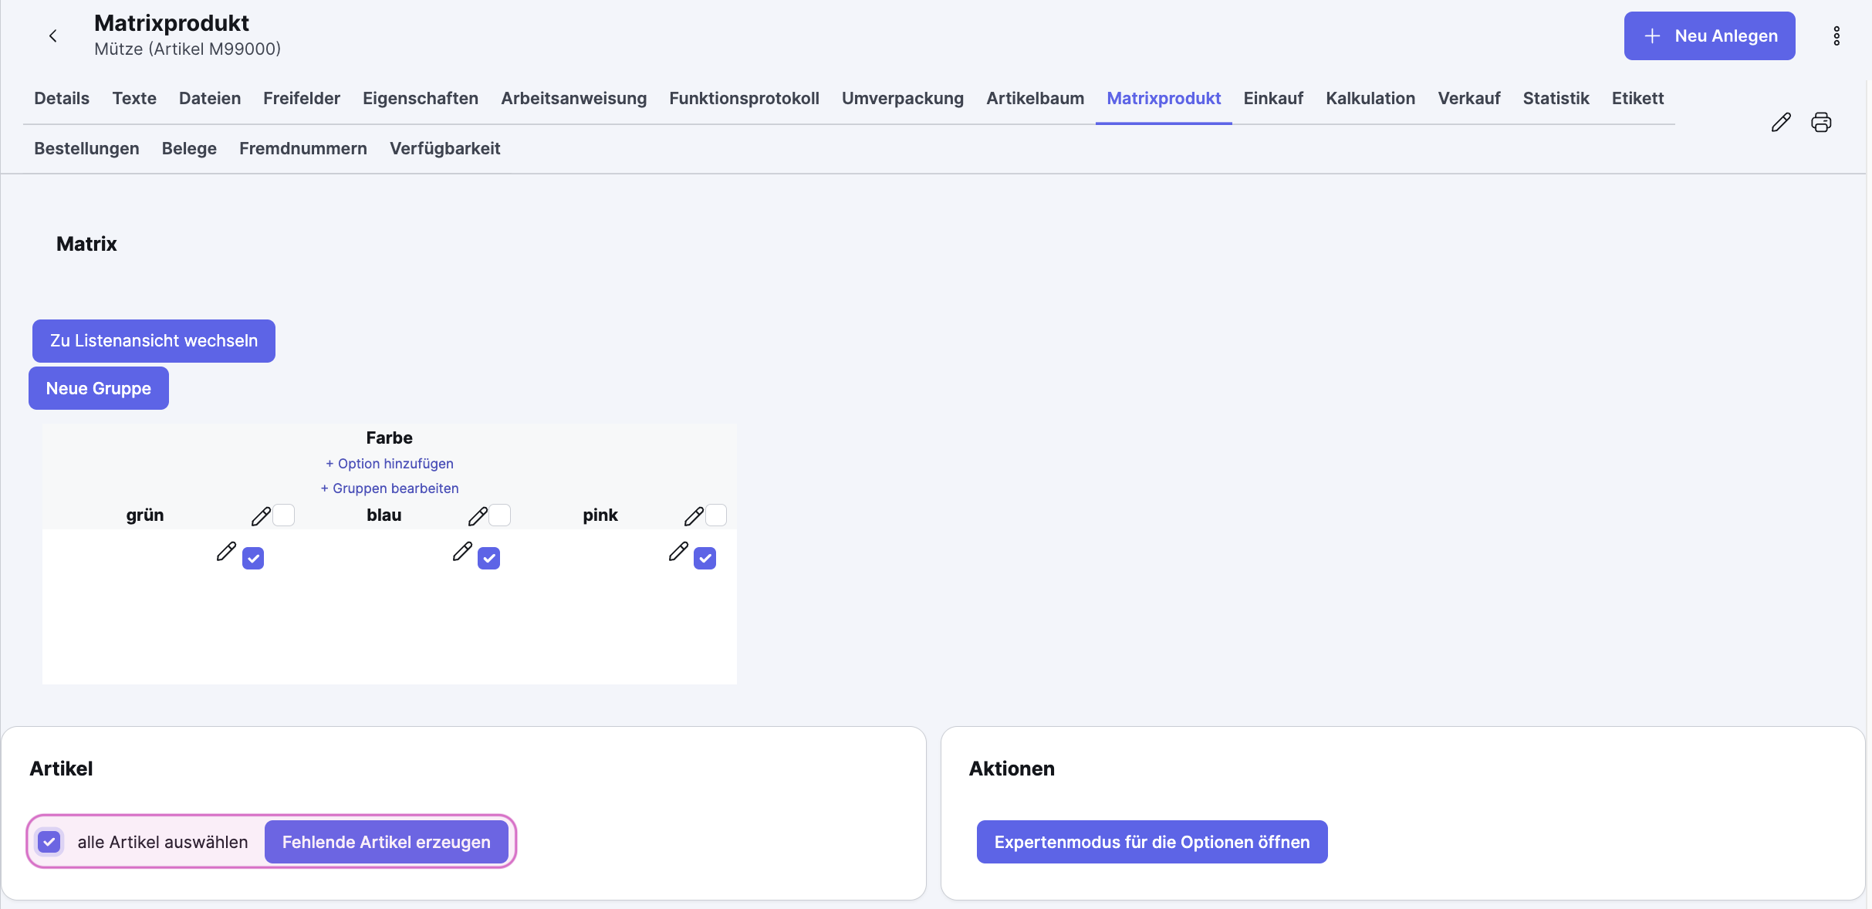Click 'Fehlende Artikel erzeugen' button

[x=386, y=842]
